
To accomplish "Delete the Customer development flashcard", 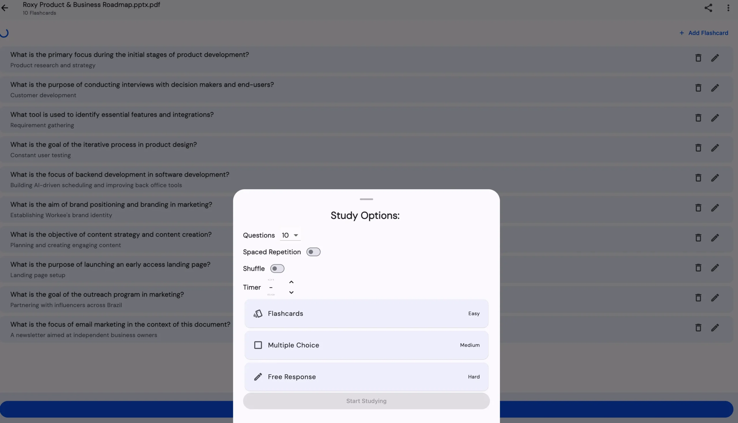I will point(698,88).
